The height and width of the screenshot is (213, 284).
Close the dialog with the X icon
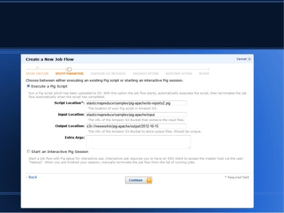pos(249,59)
